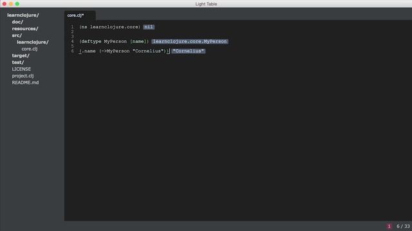Expand the resources/ folder
This screenshot has width=412, height=231.
click(25, 28)
